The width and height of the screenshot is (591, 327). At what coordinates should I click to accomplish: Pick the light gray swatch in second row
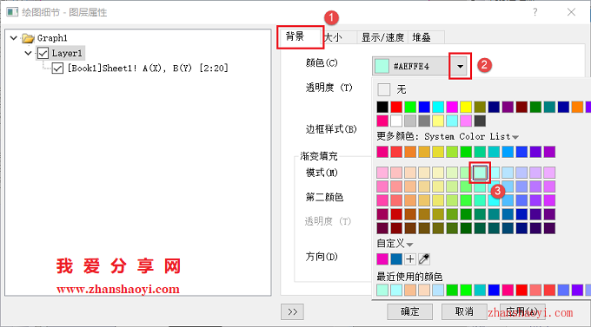410,121
